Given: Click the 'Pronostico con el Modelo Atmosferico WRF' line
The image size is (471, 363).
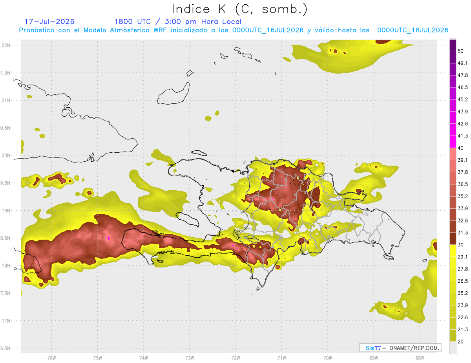Looking at the screenshot, I should click(234, 30).
